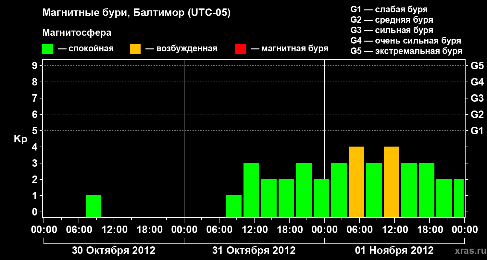The width and height of the screenshot is (487, 260).
Task: Click the standalone 'G5' right-axis label
Action: 477,66
